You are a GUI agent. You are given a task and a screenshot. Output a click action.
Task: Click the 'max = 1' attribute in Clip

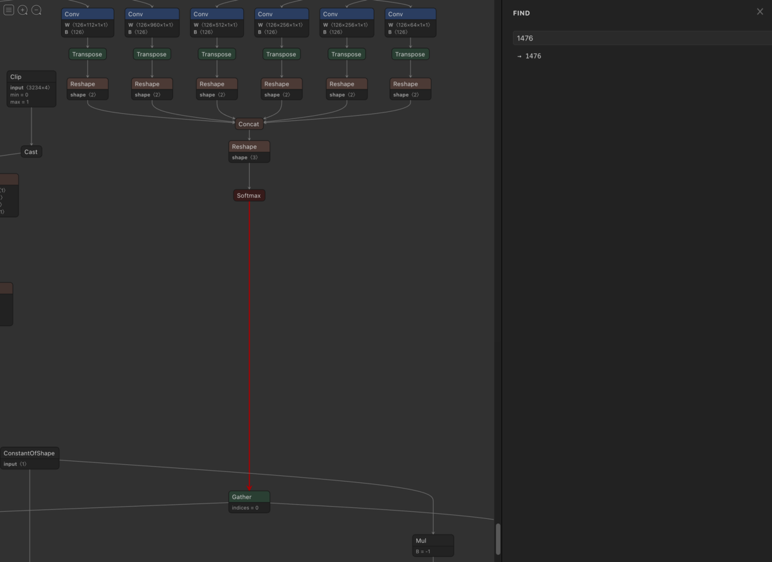tap(19, 102)
